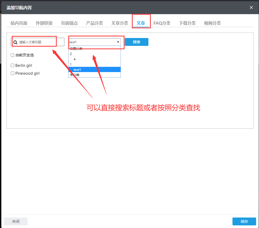Image resolution: width=259 pixels, height=228 pixels.
Task: Open the 页面锚点 tab
Action: (x=69, y=23)
